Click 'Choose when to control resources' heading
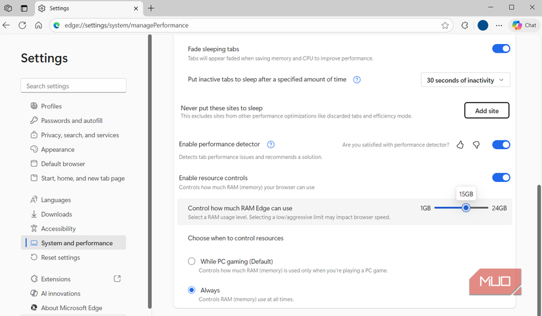Viewport: 542px width, 316px height. [236, 238]
